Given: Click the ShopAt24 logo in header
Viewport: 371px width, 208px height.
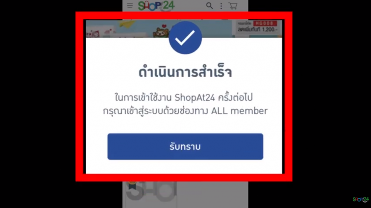Looking at the screenshot, I should (x=156, y=6).
